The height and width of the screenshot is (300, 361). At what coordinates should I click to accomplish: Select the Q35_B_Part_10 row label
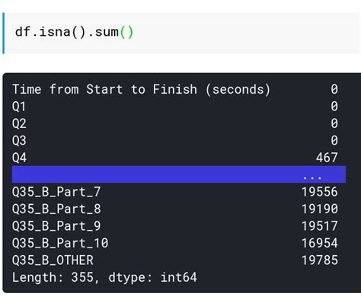tap(60, 243)
